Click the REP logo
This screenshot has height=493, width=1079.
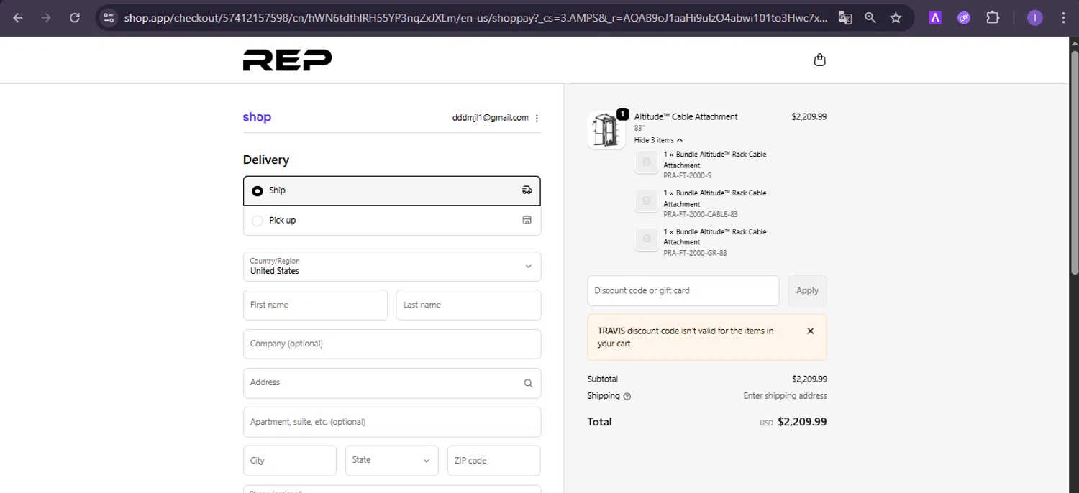click(x=287, y=60)
